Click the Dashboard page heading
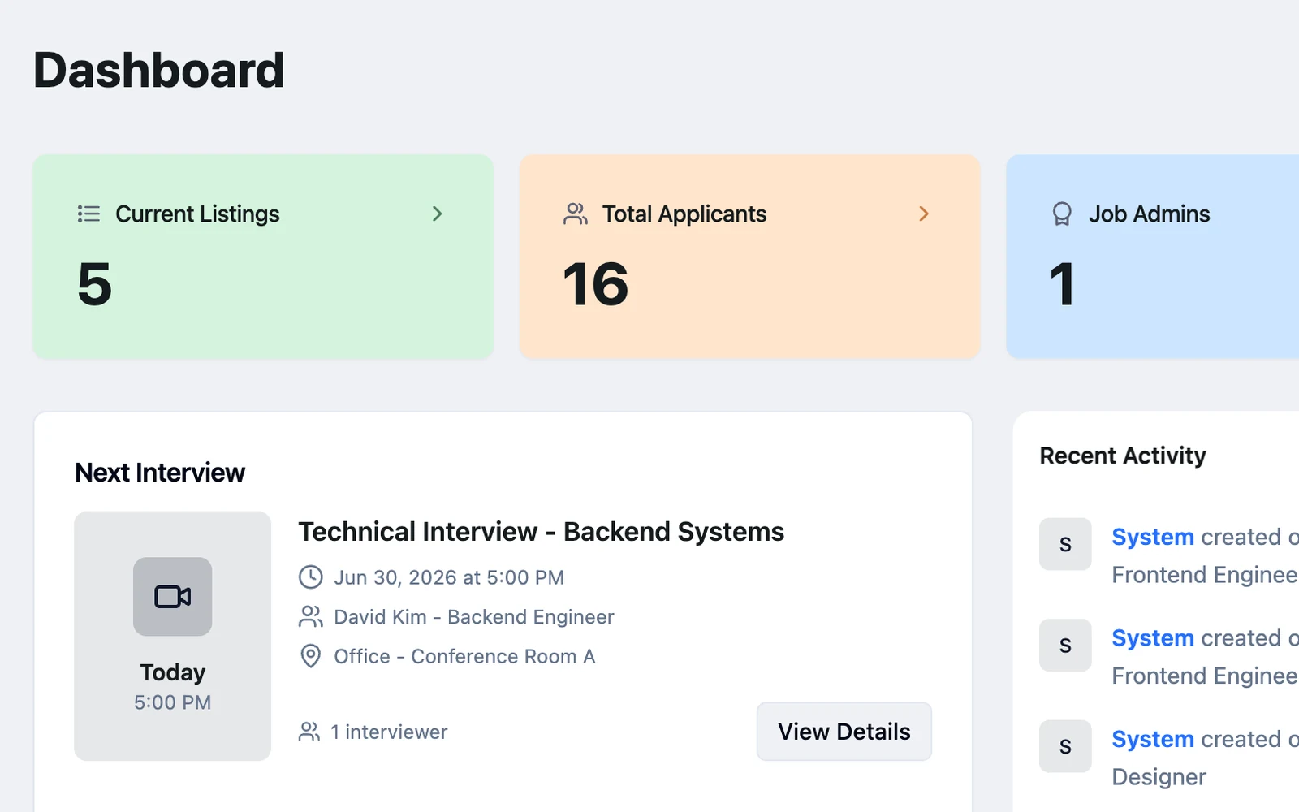This screenshot has height=812, width=1299. coord(159,70)
